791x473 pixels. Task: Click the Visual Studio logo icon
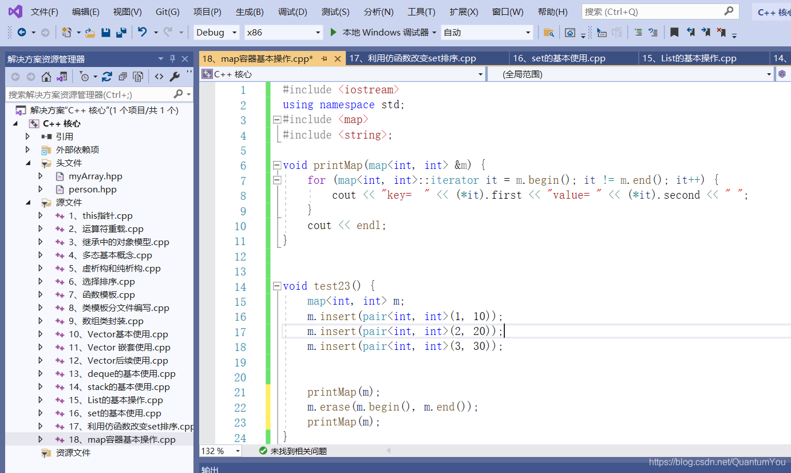click(15, 11)
